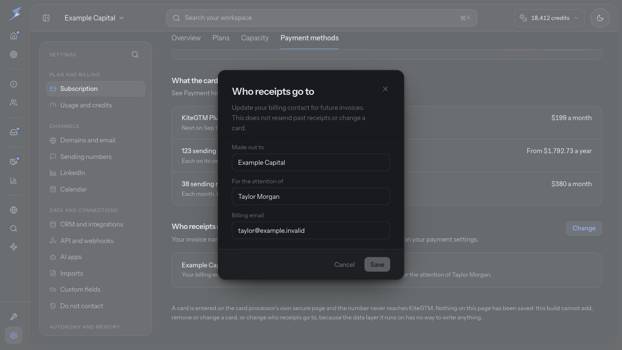Image resolution: width=622 pixels, height=350 pixels.
Task: Switch to the Overview tab
Action: point(186,38)
